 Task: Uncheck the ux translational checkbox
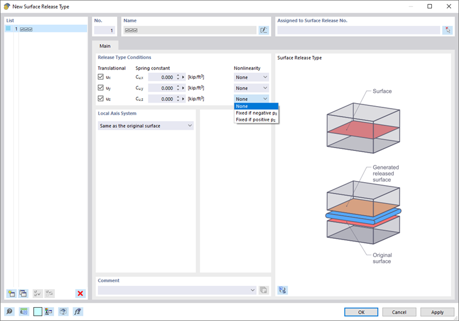coord(101,77)
